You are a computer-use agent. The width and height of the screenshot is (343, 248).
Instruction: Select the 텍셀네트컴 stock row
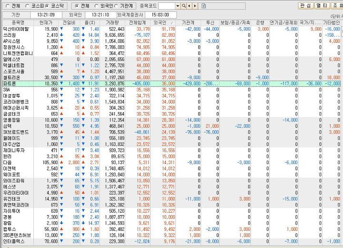(171, 65)
